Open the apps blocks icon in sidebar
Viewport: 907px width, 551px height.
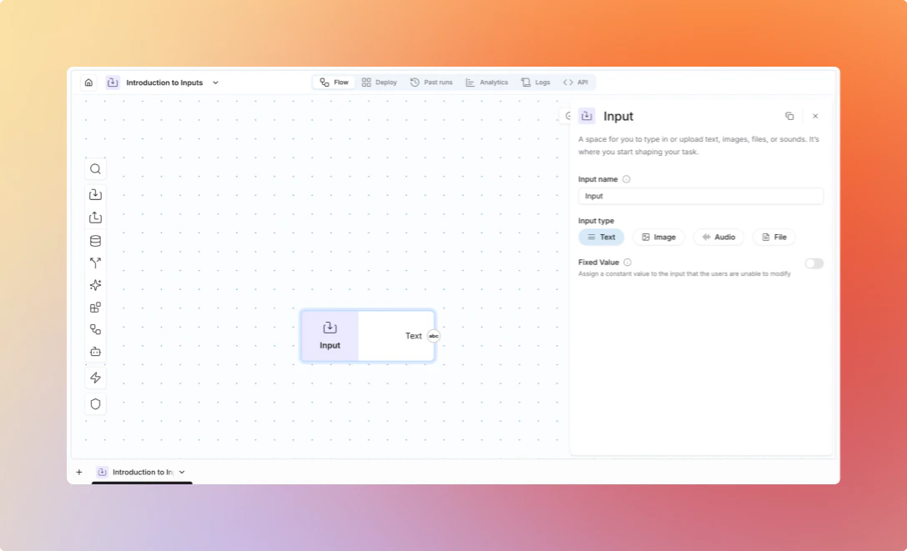pos(95,308)
